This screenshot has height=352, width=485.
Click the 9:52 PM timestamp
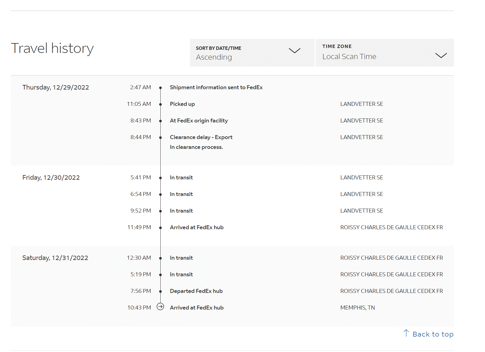click(x=141, y=211)
